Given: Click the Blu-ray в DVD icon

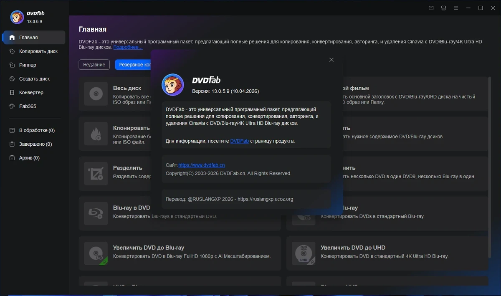Looking at the screenshot, I should 96,214.
